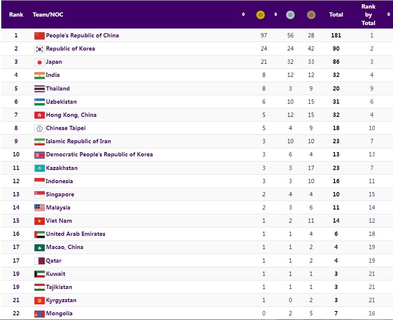Click the Total column header
Viewport: 393px width, 320px height.
pos(336,14)
